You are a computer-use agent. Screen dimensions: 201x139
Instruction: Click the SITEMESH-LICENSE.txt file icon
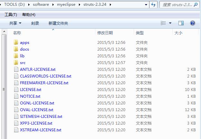pyautogui.click(x=16, y=117)
